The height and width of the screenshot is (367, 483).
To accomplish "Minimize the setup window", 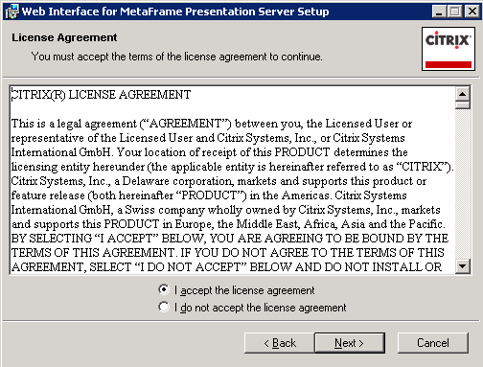I will coord(439,11).
